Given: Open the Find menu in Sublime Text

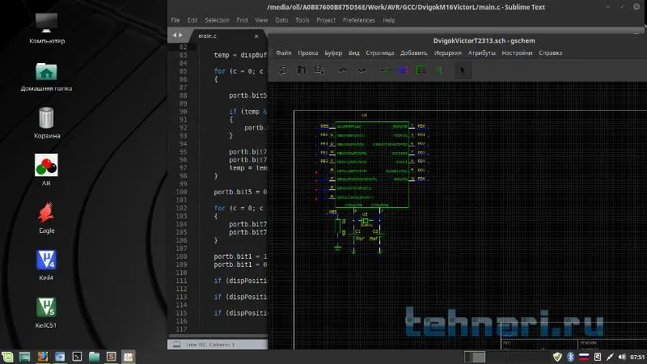Looking at the screenshot, I should (x=242, y=20).
